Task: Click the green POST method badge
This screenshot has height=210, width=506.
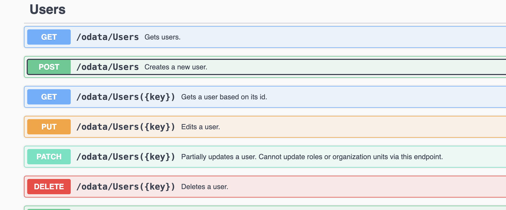Action: [x=49, y=67]
